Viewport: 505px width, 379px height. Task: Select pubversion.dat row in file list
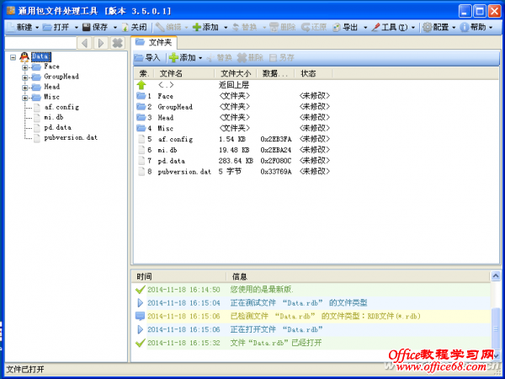tap(233, 172)
